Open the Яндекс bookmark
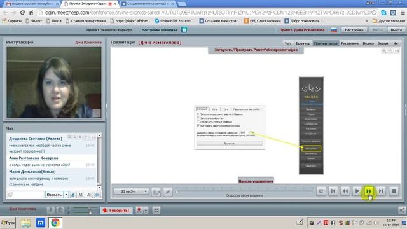This screenshot has width=407, height=229. click(34, 21)
